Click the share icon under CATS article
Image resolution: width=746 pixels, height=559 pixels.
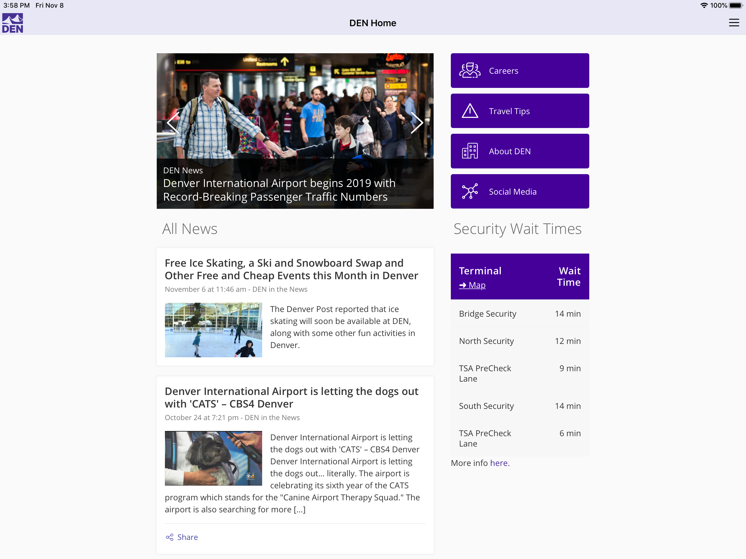tap(170, 537)
